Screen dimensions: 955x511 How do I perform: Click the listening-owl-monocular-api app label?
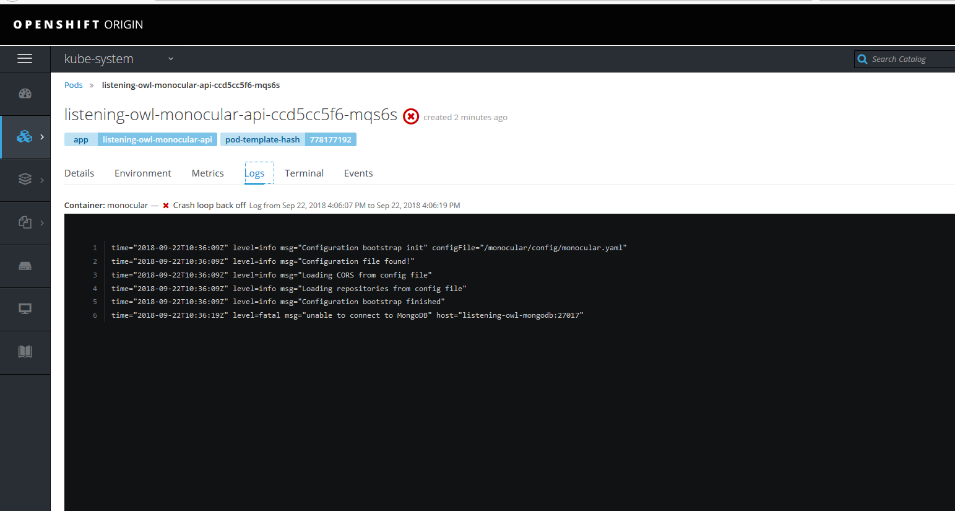pyautogui.click(x=157, y=139)
